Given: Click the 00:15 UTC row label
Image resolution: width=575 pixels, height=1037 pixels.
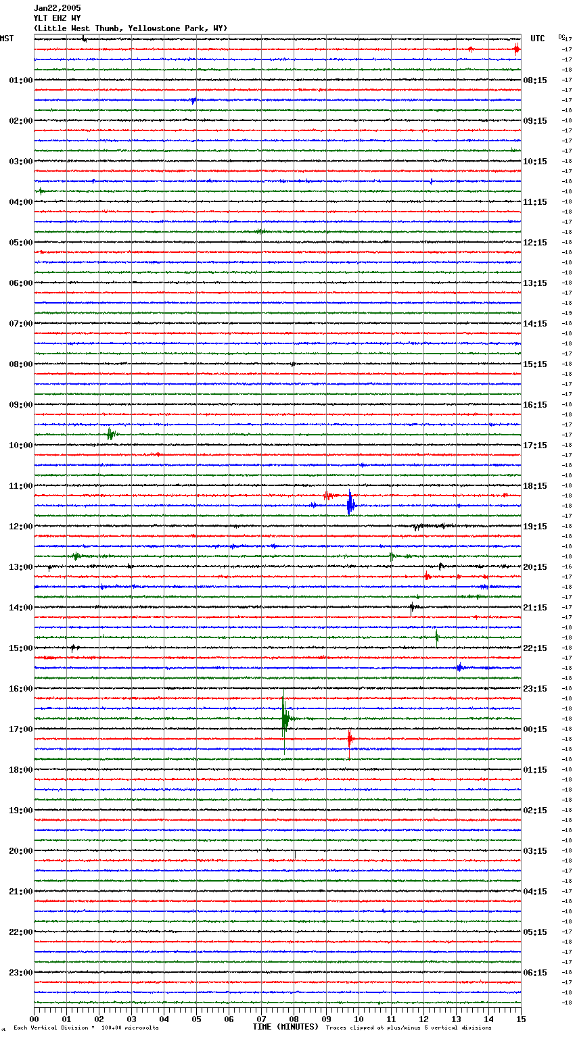Looking at the screenshot, I should pyautogui.click(x=535, y=729).
